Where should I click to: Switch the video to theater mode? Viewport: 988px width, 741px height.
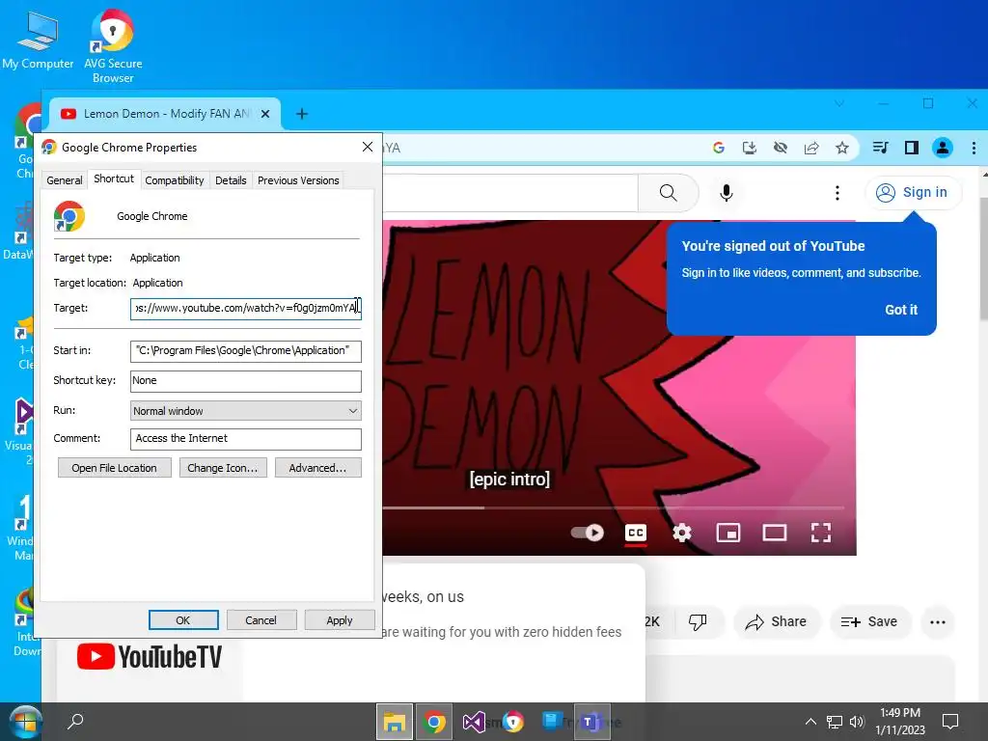click(x=775, y=533)
